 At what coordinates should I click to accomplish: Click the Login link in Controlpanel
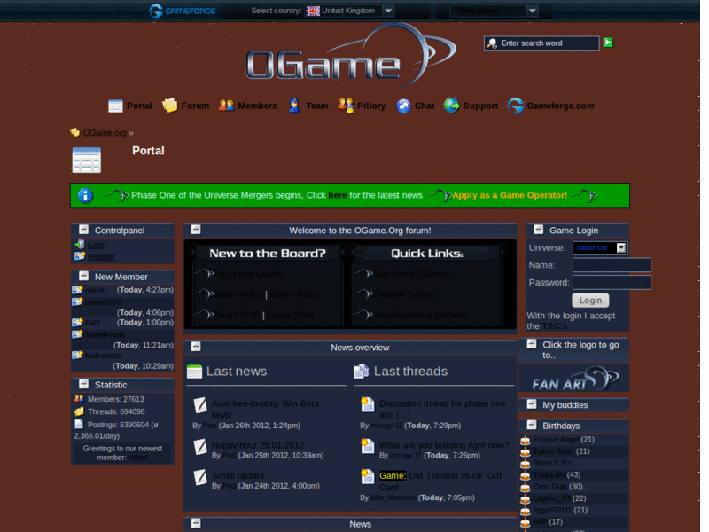97,245
